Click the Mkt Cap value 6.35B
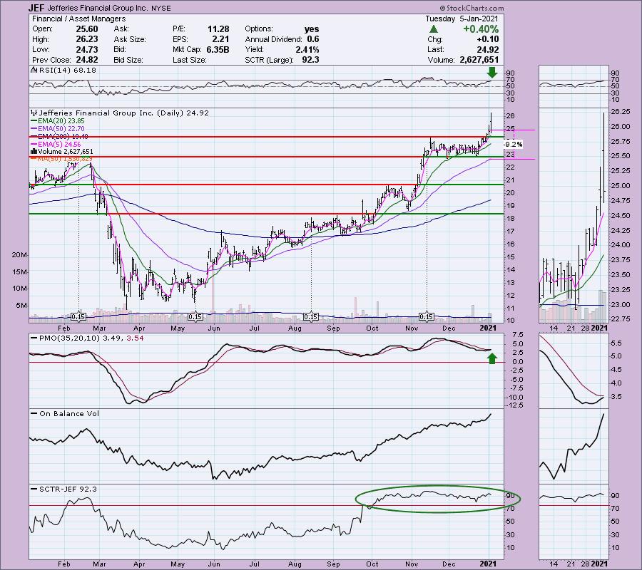Image resolution: width=642 pixels, height=570 pixels. pyautogui.click(x=217, y=49)
